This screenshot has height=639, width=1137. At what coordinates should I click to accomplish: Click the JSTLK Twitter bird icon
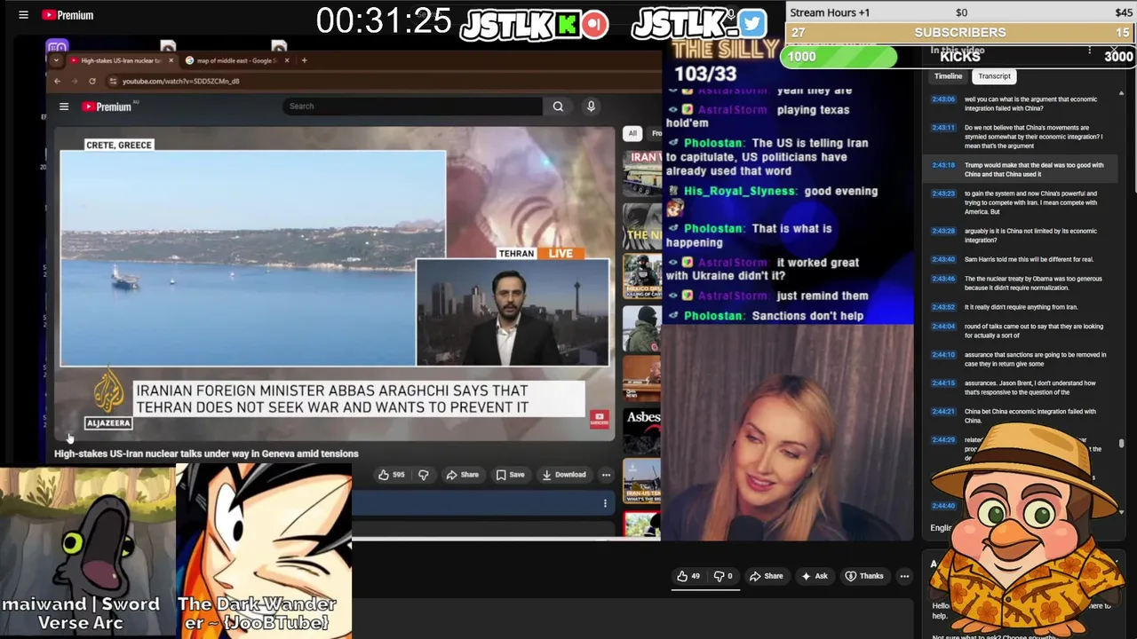pyautogui.click(x=751, y=23)
